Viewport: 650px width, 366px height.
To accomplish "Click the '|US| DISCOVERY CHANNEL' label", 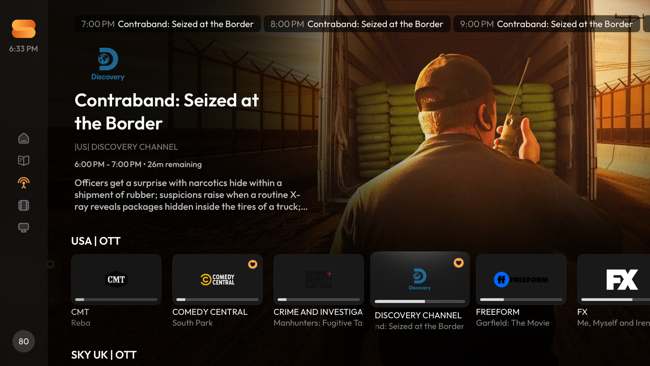I will coord(126,147).
